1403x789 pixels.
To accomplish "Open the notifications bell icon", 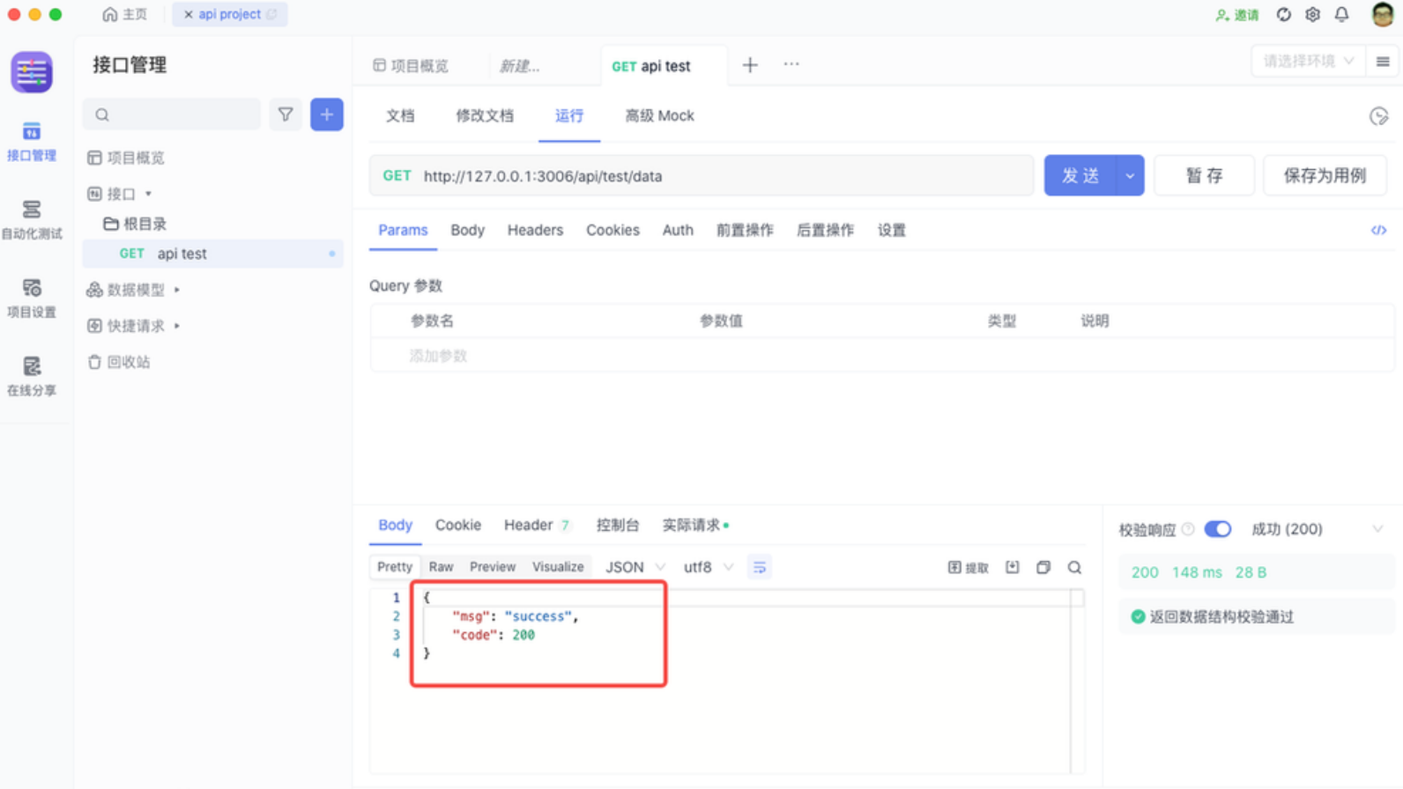I will click(x=1341, y=14).
